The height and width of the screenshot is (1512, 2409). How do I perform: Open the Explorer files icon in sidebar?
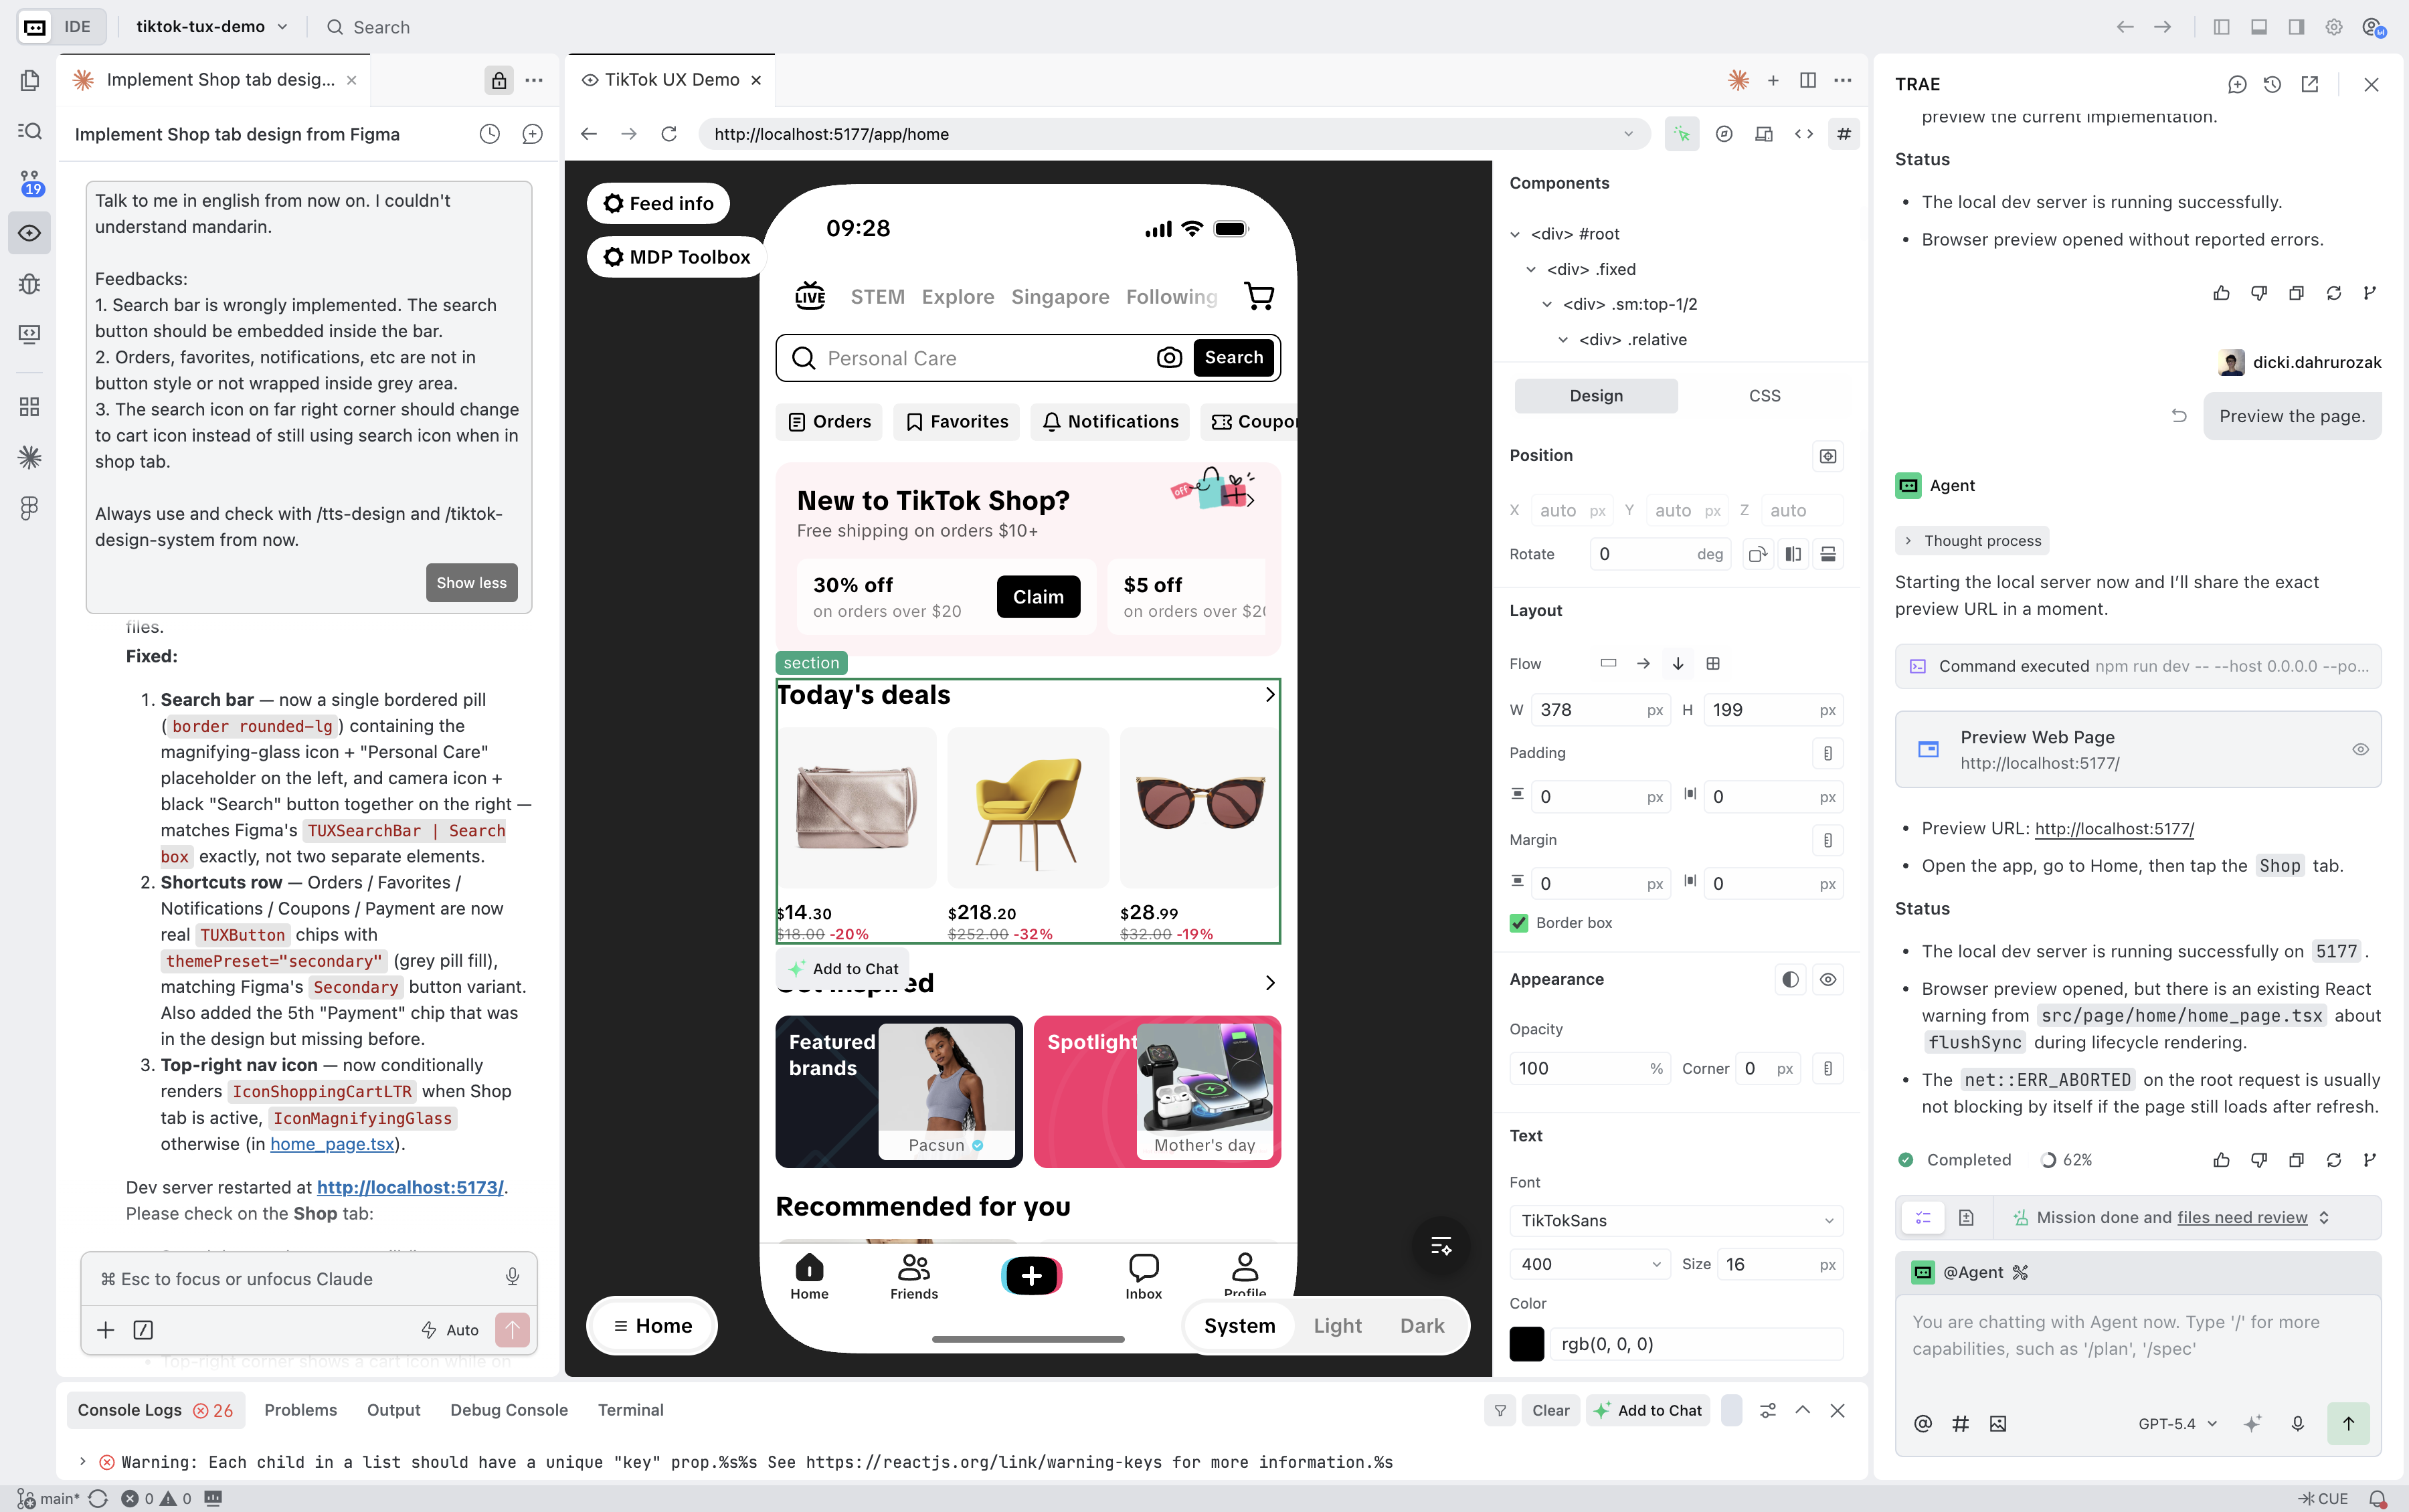click(30, 80)
